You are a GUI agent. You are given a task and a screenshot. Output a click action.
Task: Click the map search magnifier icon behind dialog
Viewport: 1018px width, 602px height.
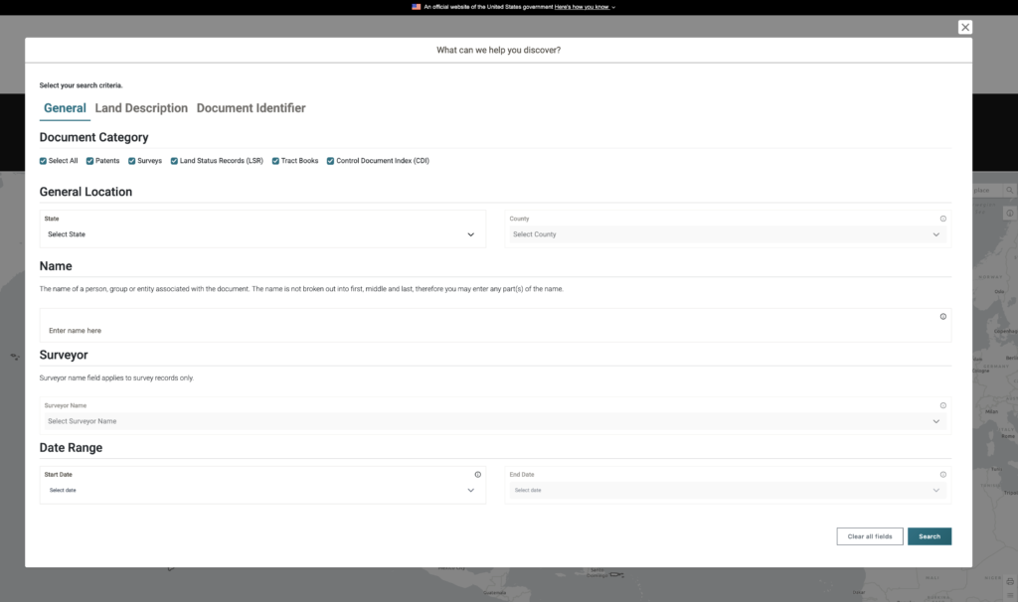click(x=1009, y=190)
